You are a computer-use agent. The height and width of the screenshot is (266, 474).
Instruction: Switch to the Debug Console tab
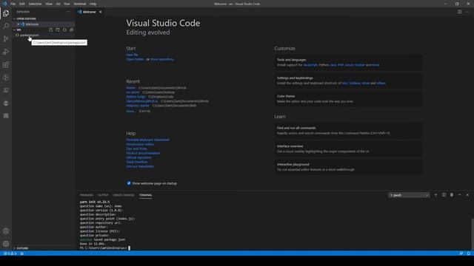[124, 195]
